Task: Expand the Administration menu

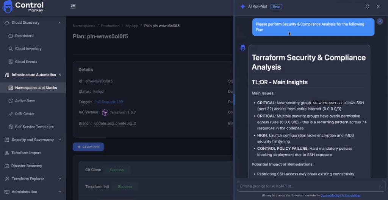Action: pos(59,192)
